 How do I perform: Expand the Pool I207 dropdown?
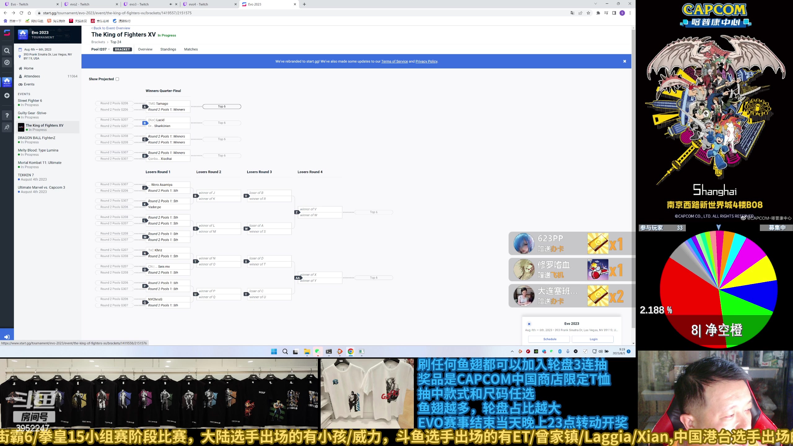101,49
